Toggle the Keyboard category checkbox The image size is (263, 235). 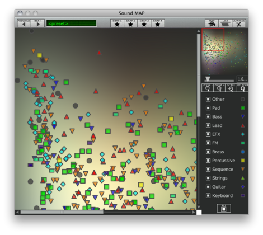click(x=208, y=195)
